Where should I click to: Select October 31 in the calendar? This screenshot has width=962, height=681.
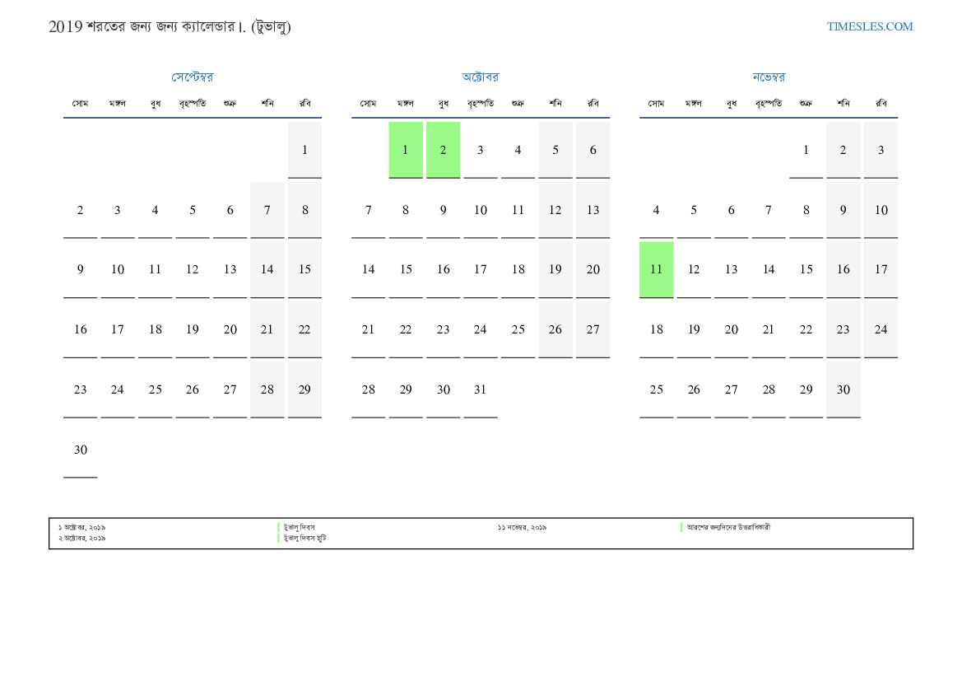click(x=481, y=390)
